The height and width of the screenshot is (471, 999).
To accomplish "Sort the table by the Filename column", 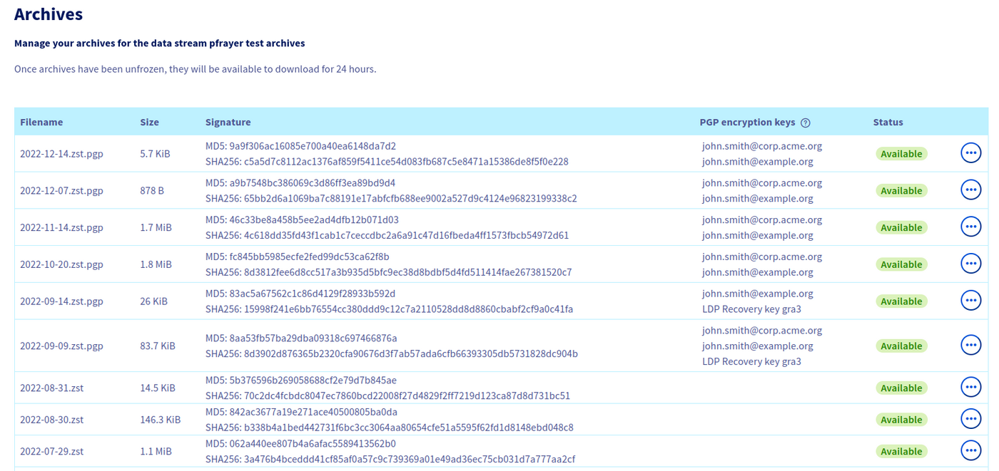I will [x=41, y=122].
